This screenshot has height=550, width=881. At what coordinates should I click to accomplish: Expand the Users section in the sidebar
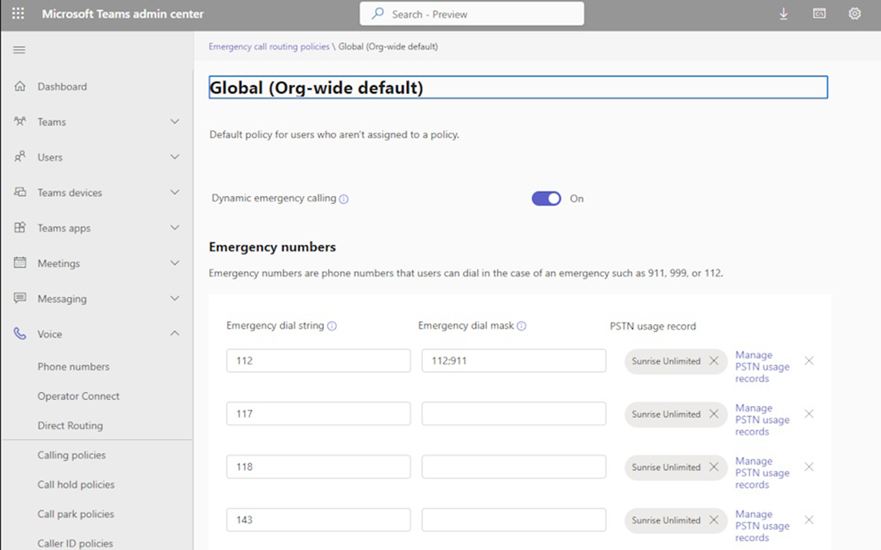pos(175,157)
